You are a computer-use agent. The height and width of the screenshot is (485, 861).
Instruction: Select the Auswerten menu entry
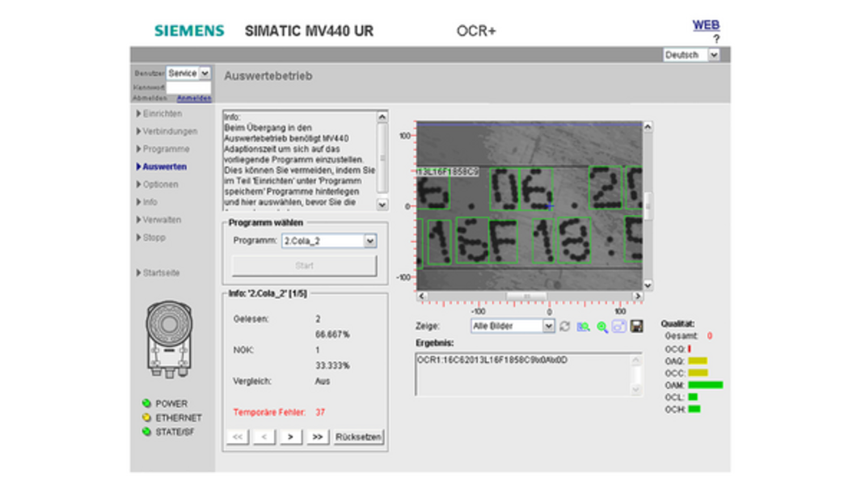[x=162, y=167]
